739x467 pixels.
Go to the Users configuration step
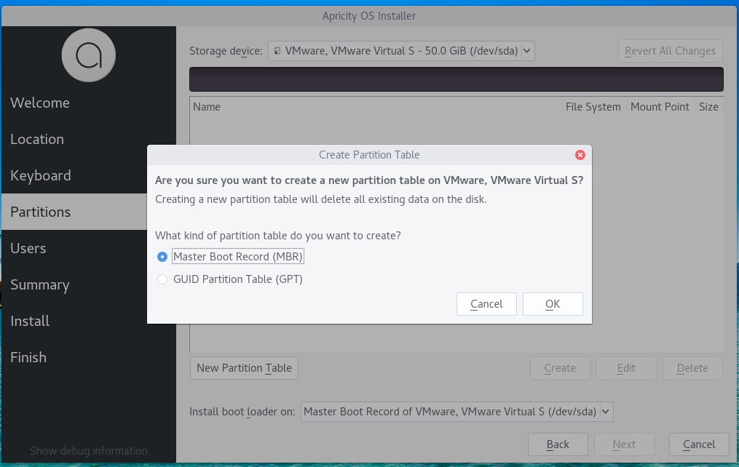coord(28,248)
